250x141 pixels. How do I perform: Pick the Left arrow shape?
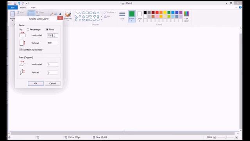(95, 16)
